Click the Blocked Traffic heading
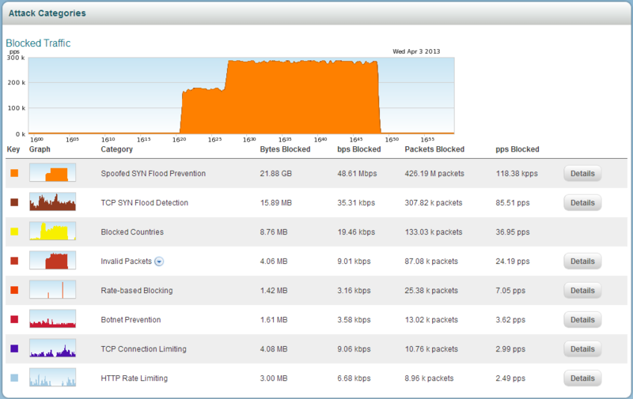The height and width of the screenshot is (399, 633). 38,43
